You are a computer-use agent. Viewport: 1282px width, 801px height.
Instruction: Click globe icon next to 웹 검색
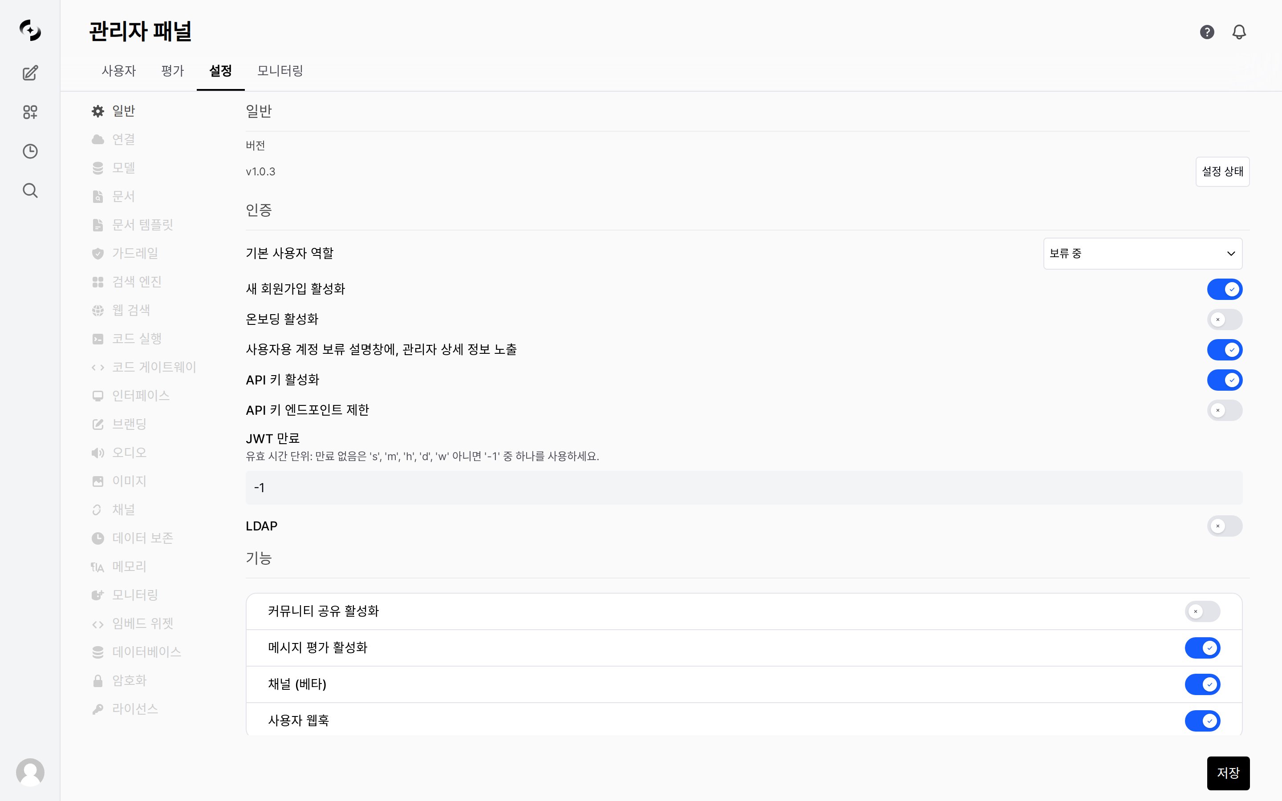98,311
